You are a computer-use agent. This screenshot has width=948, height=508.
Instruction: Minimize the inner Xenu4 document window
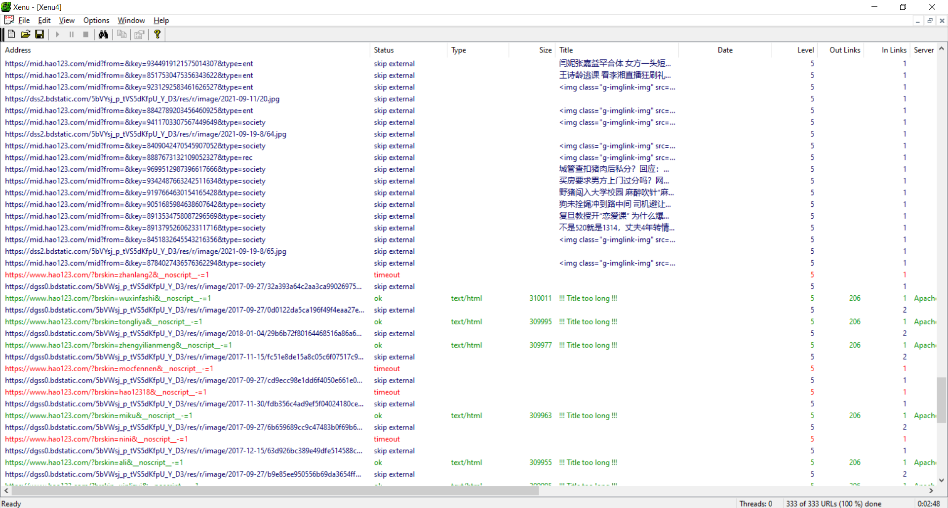pos(917,21)
